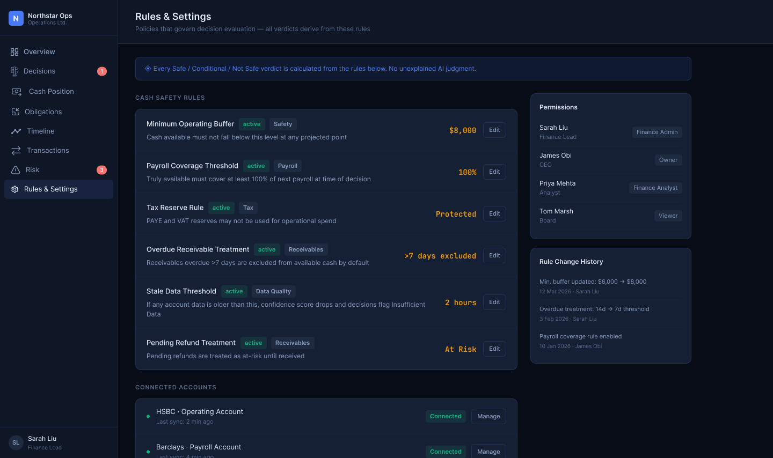Click the Decisions notification badge
This screenshot has width=773, height=458.
pyautogui.click(x=102, y=71)
